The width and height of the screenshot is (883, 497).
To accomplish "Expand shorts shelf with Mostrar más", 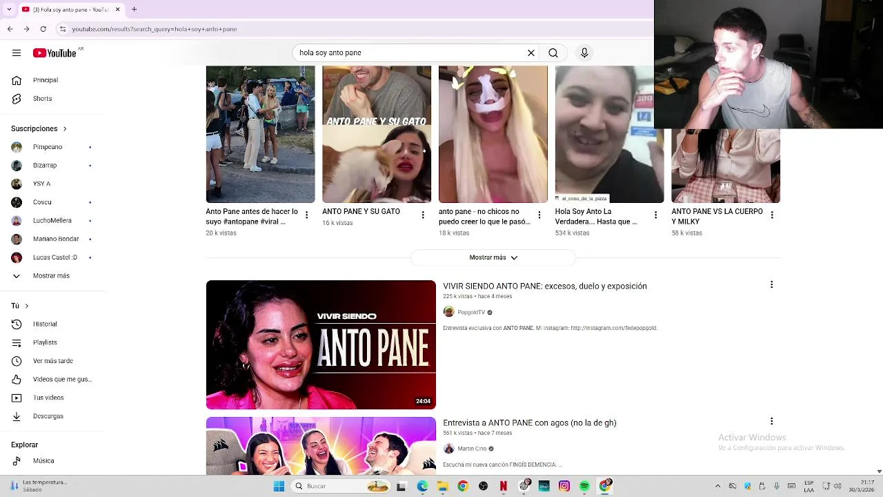I will point(493,257).
